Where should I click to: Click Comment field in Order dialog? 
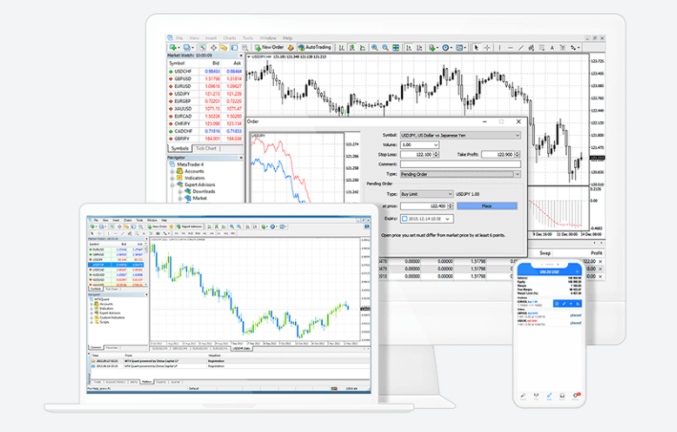[x=460, y=164]
